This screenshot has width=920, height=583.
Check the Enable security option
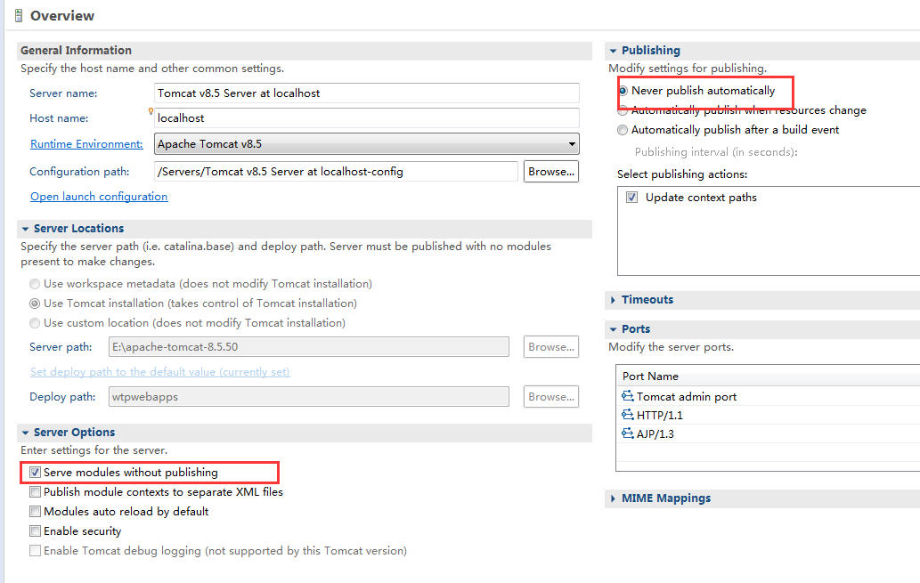click(x=36, y=531)
